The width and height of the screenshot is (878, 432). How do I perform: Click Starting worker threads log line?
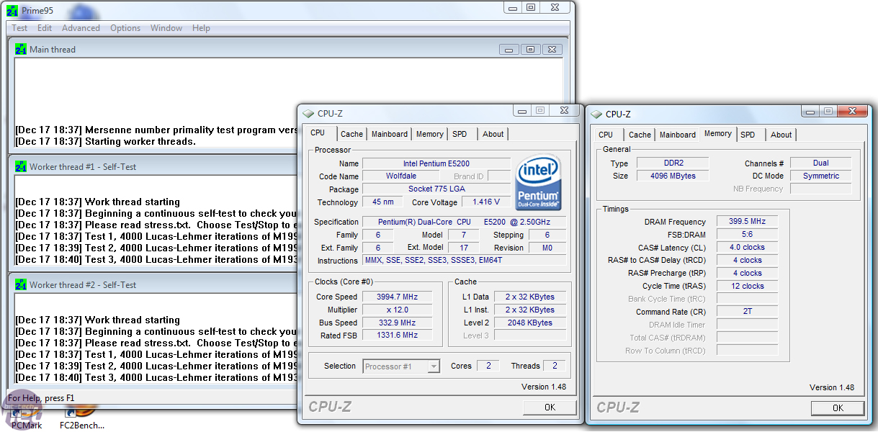pos(105,142)
